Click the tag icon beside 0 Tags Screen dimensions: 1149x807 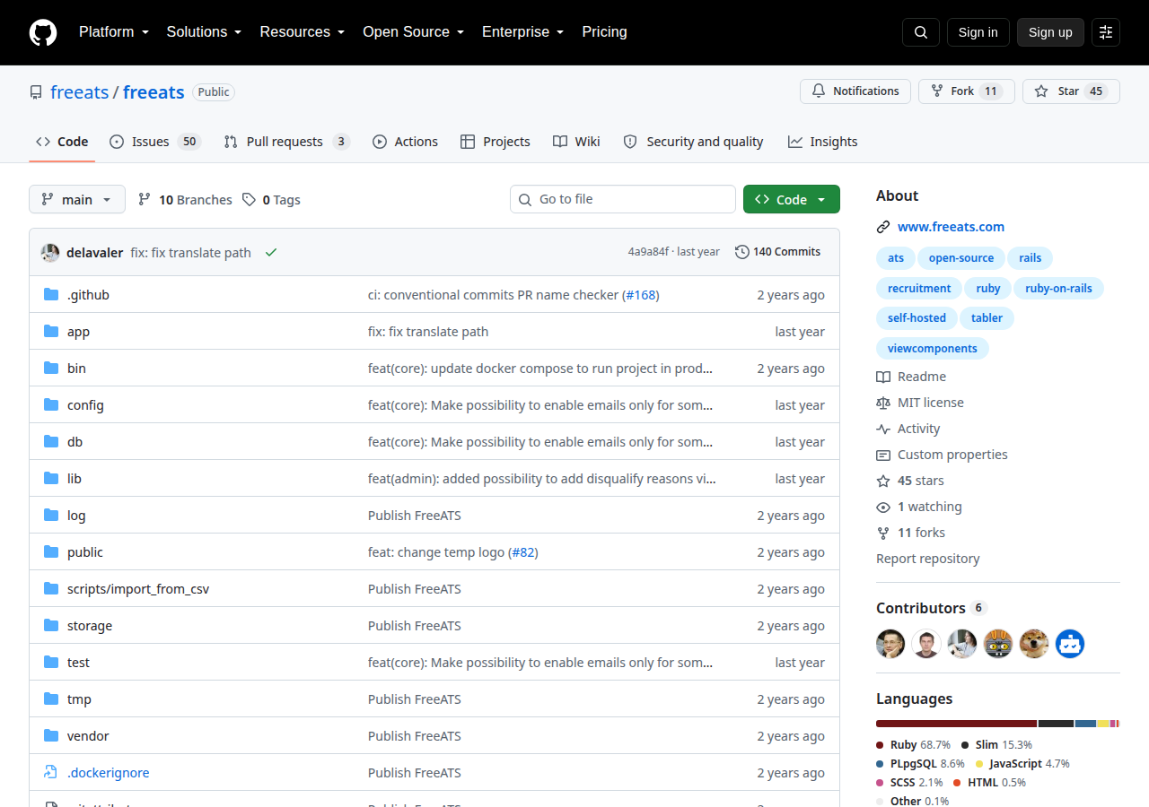tap(249, 200)
